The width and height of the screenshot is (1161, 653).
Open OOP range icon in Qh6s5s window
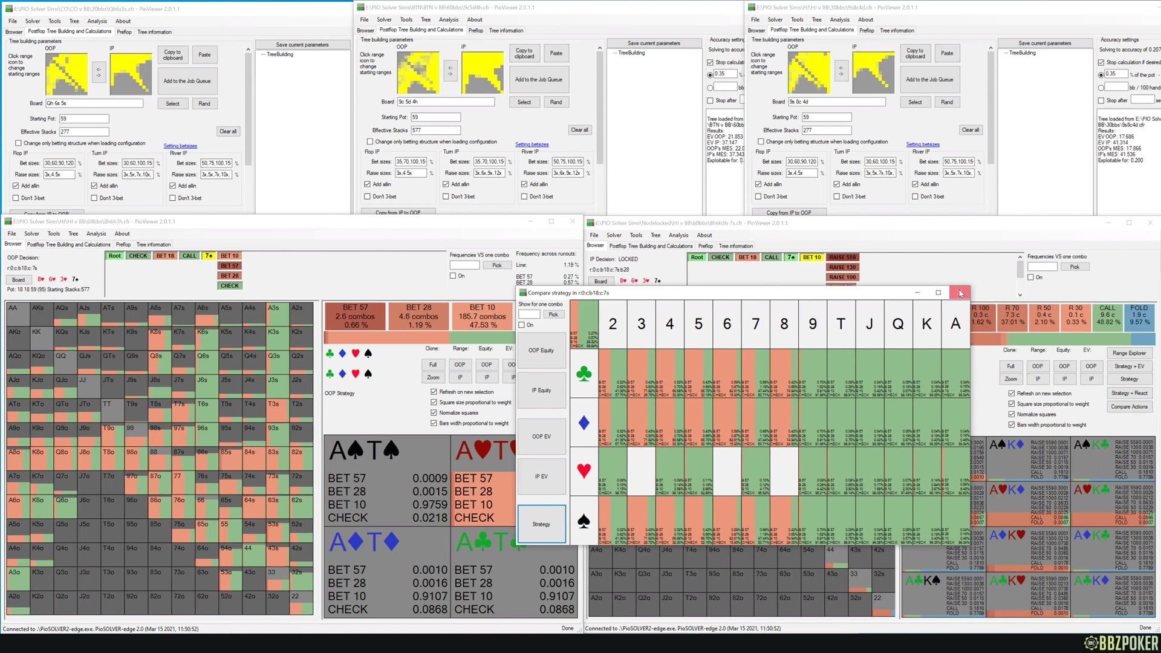pyautogui.click(x=67, y=74)
